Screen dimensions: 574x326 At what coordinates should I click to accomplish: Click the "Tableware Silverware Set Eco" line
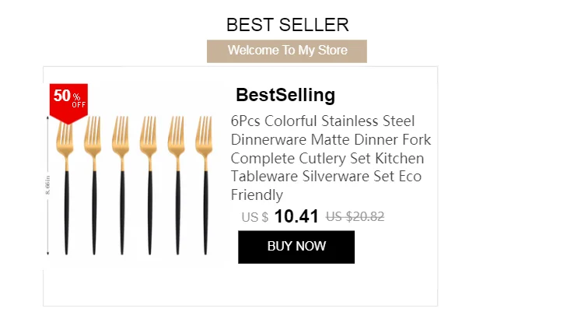pos(326,177)
